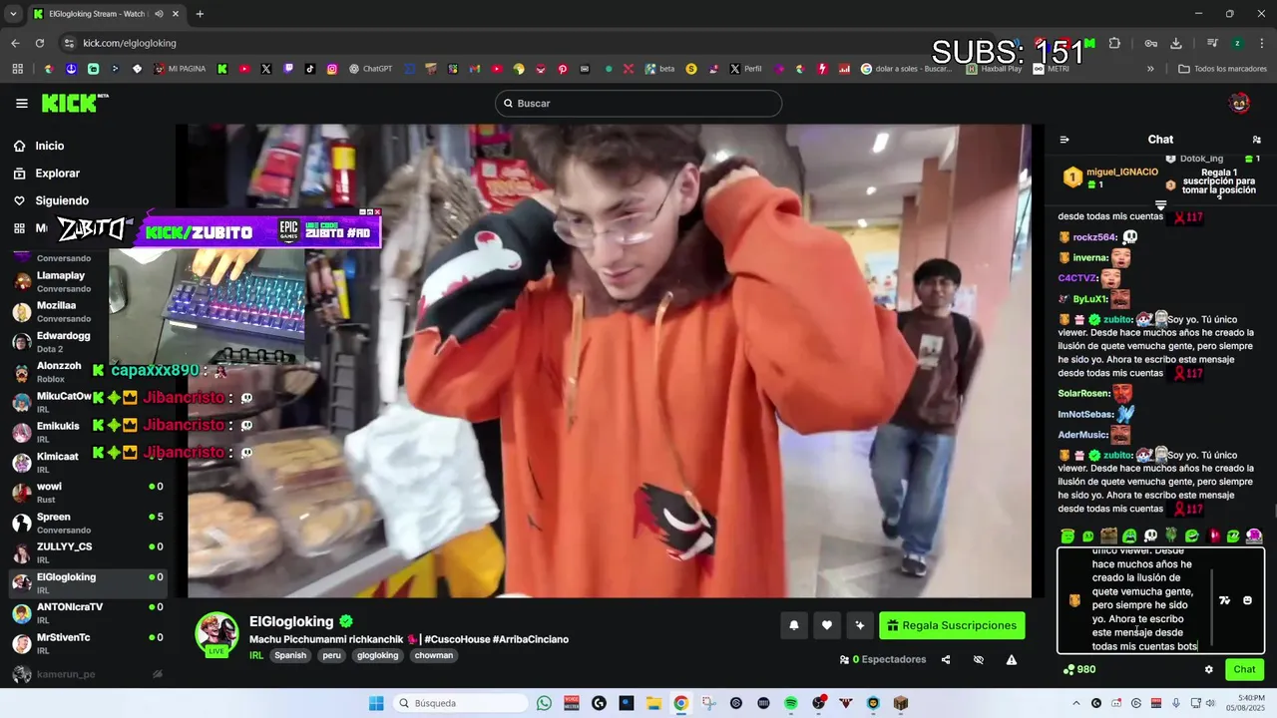Click the Spanish tag
Viewport: 1277px width, 718px height.
(x=290, y=655)
